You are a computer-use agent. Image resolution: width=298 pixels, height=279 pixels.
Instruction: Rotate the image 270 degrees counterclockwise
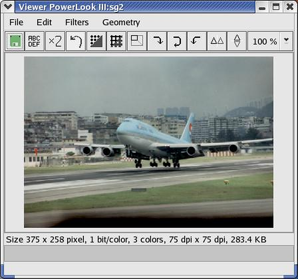[x=197, y=41]
